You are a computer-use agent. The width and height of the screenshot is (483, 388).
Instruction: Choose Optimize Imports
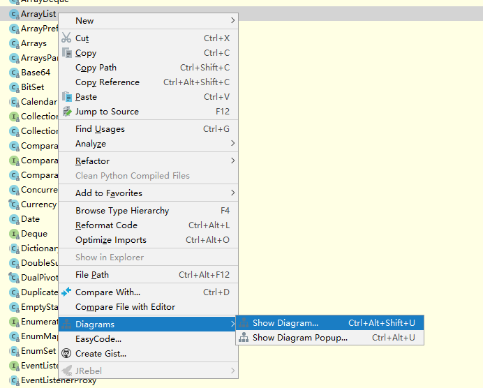[x=148, y=240]
